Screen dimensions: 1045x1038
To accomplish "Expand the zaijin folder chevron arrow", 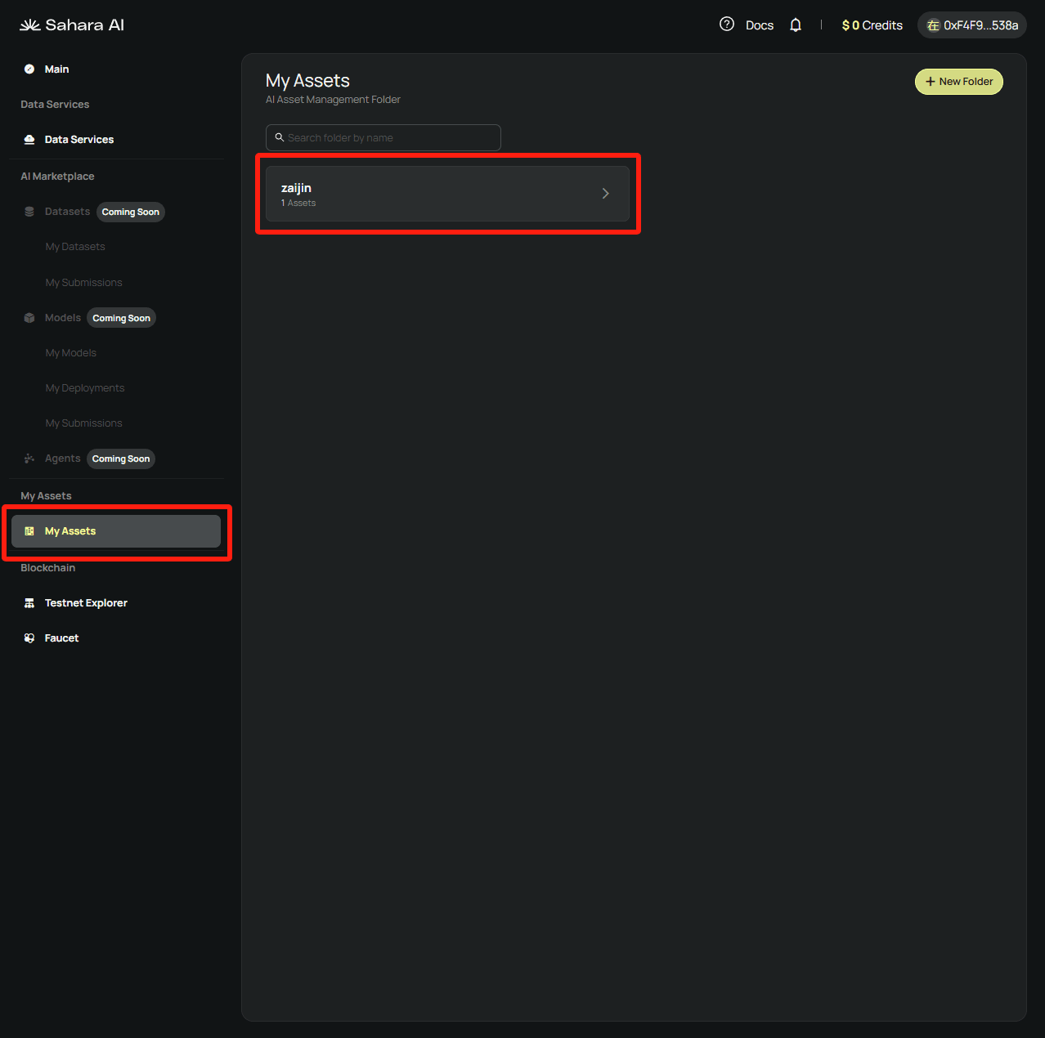I will tap(606, 194).
